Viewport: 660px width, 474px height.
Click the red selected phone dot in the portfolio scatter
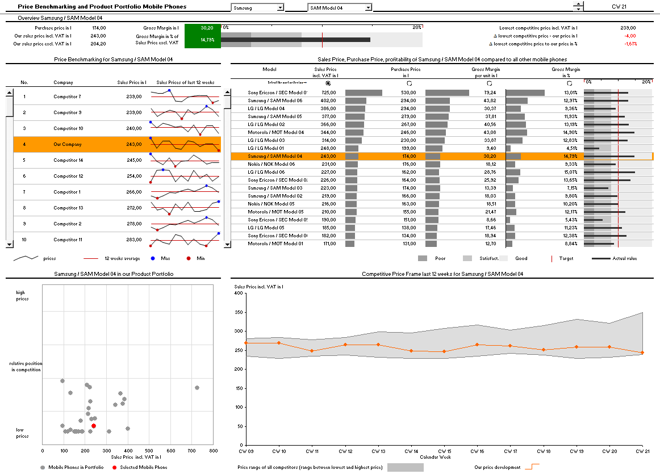click(x=94, y=426)
